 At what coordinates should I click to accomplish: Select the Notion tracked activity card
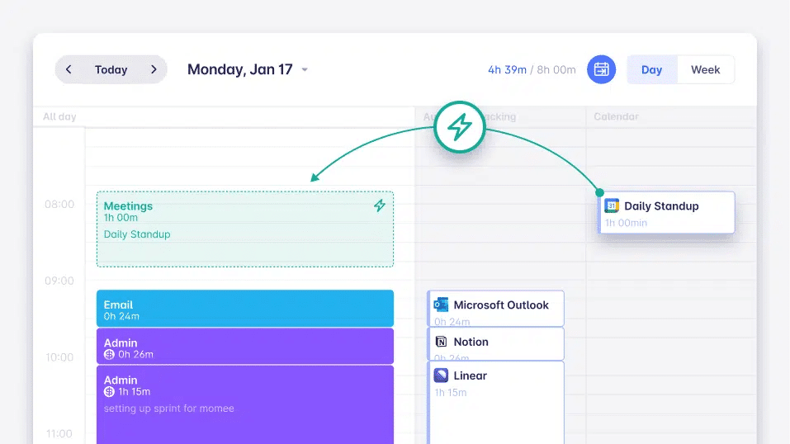pyautogui.click(x=495, y=344)
